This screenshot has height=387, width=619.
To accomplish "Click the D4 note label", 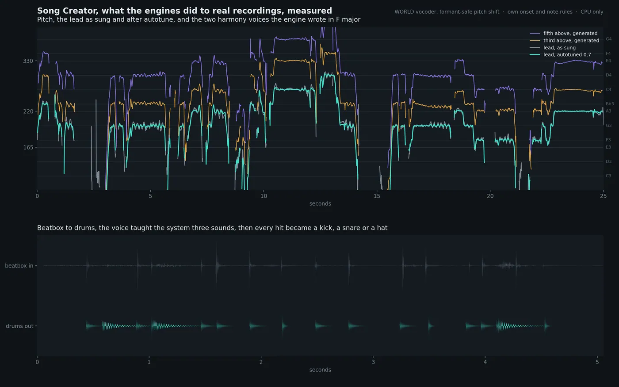I will click(x=608, y=75).
